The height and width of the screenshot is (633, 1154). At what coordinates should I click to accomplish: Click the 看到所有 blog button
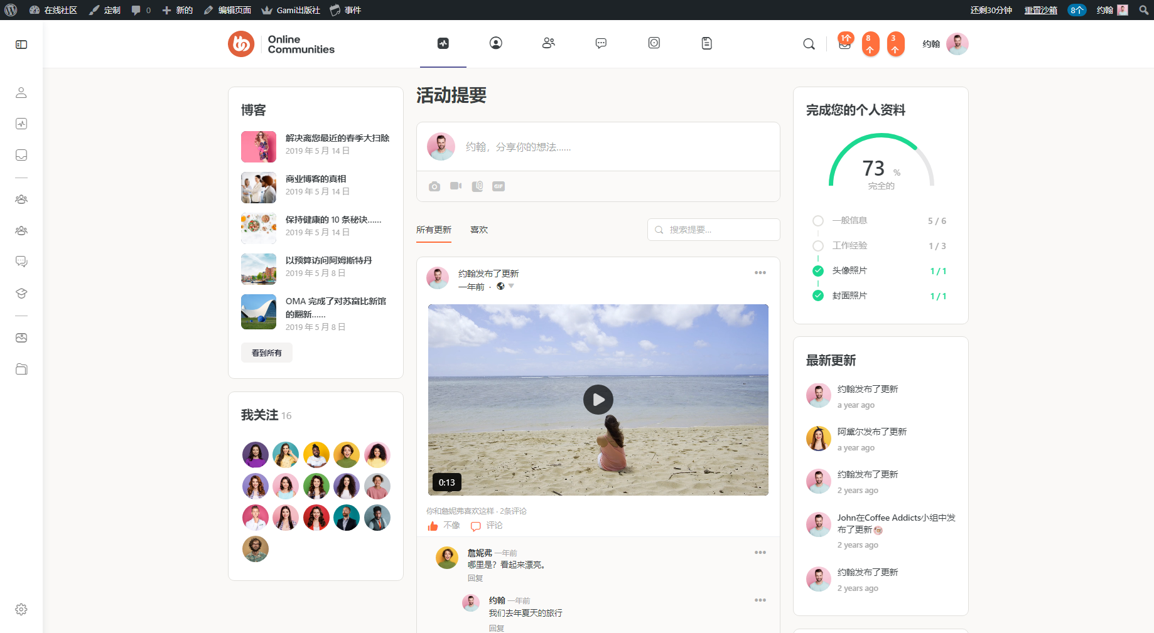pyautogui.click(x=267, y=353)
